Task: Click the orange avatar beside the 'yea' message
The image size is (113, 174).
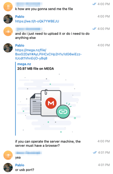Action: coord(8,155)
